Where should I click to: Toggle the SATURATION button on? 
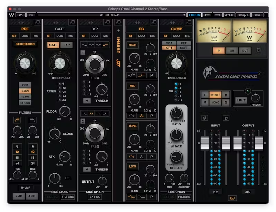coord(25,44)
